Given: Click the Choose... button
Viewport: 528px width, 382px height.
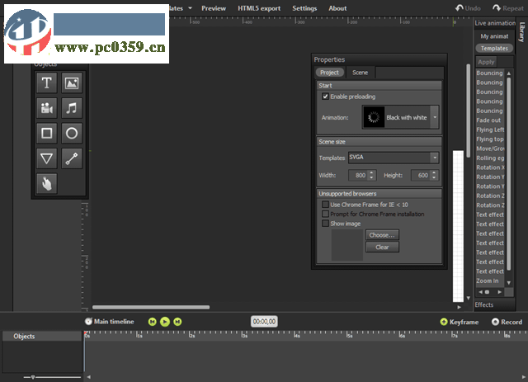Looking at the screenshot, I should tap(382, 235).
